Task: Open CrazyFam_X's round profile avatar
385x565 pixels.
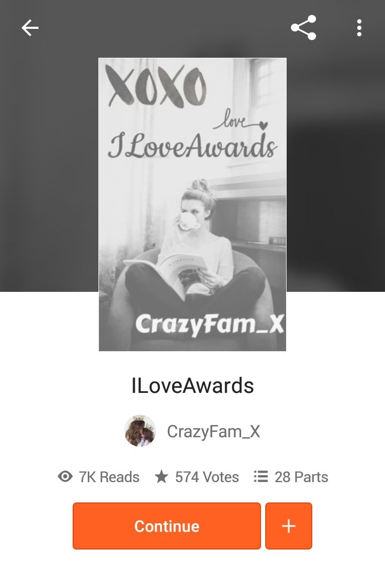Action: tap(140, 431)
